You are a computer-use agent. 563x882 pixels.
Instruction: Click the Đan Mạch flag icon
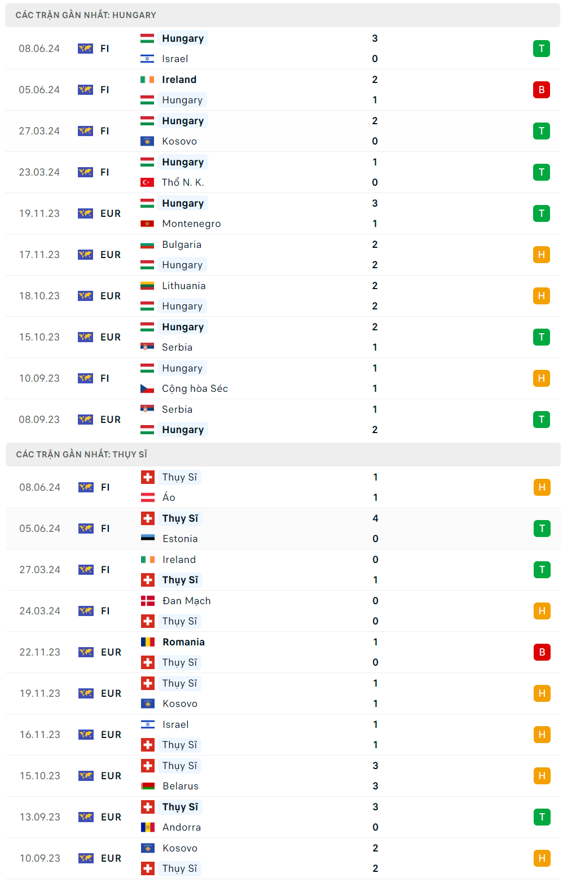pos(148,601)
